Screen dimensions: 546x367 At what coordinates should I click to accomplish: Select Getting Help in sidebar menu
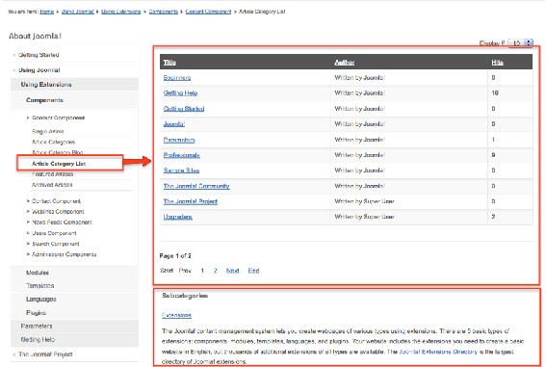point(38,339)
